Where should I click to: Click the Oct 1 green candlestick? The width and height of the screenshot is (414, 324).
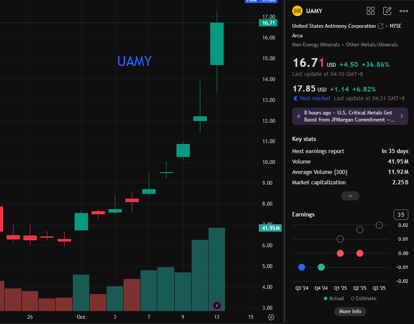point(81,222)
